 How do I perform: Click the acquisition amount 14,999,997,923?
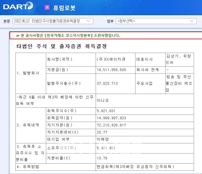tap(111, 118)
